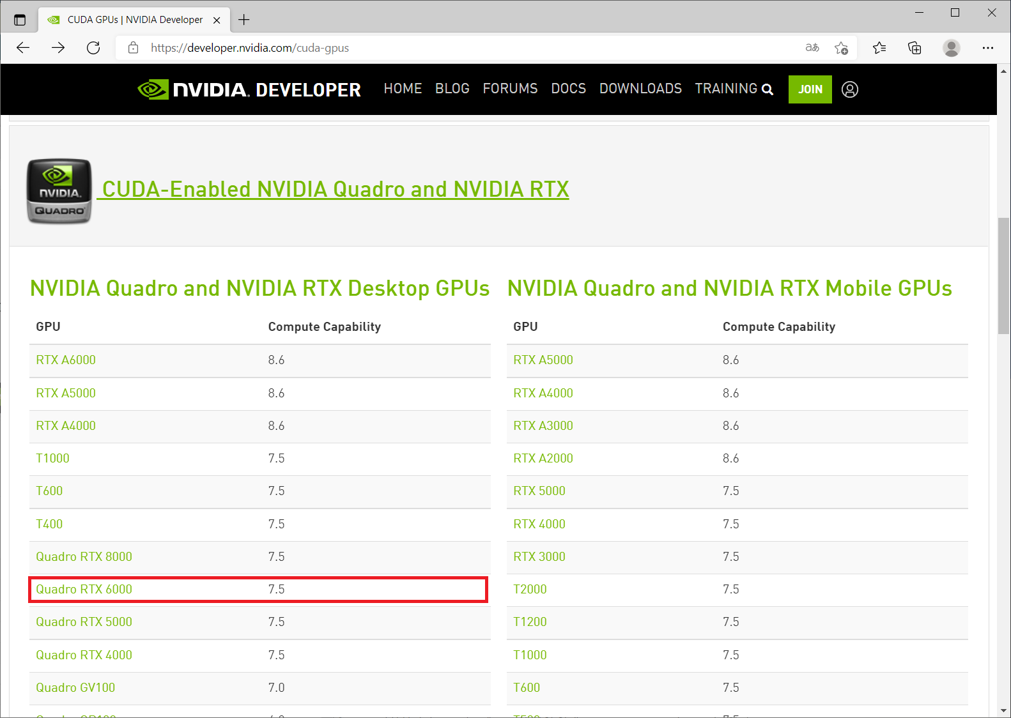This screenshot has width=1011, height=718.
Task: Close the CUDA GPUs tab
Action: (217, 20)
